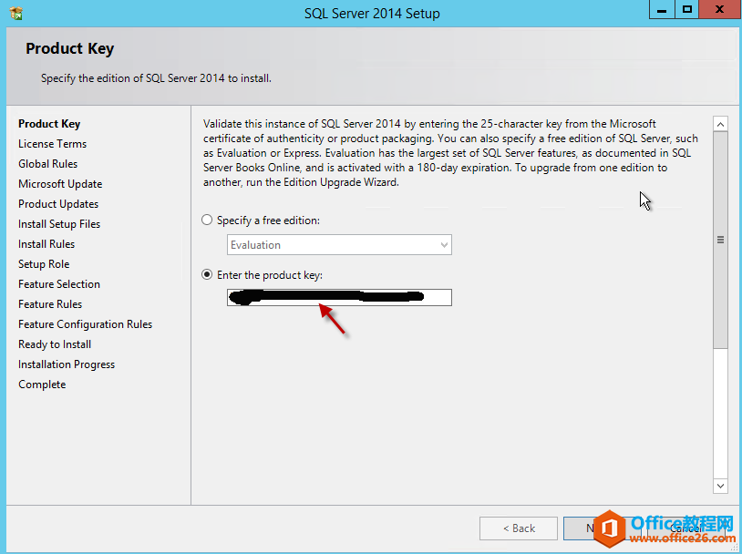742x554 pixels.
Task: Click the SQL Server Setup title bar icon
Action: (x=16, y=14)
